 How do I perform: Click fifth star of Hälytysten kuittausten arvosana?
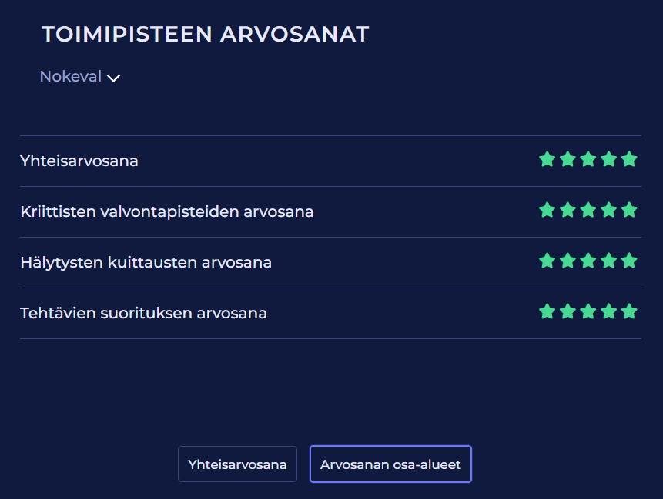point(629,261)
